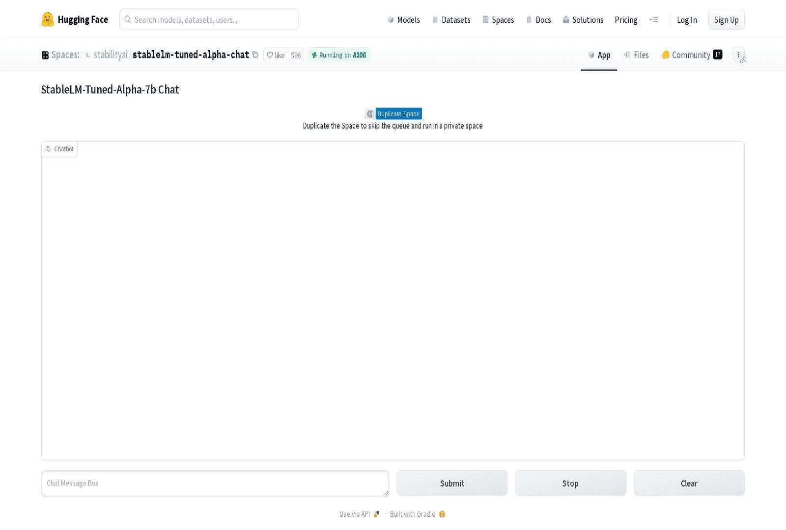Click the embed link icon near the options menu
786x530 pixels.
pyautogui.click(x=742, y=60)
